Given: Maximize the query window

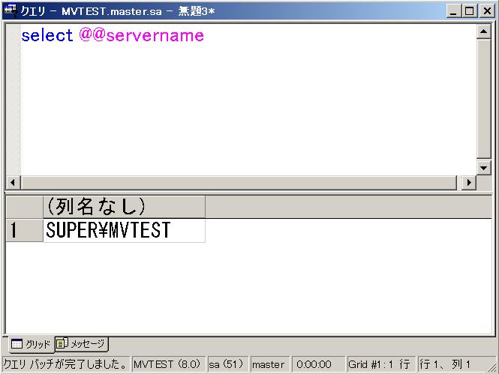Looking at the screenshot, I should click(470, 10).
